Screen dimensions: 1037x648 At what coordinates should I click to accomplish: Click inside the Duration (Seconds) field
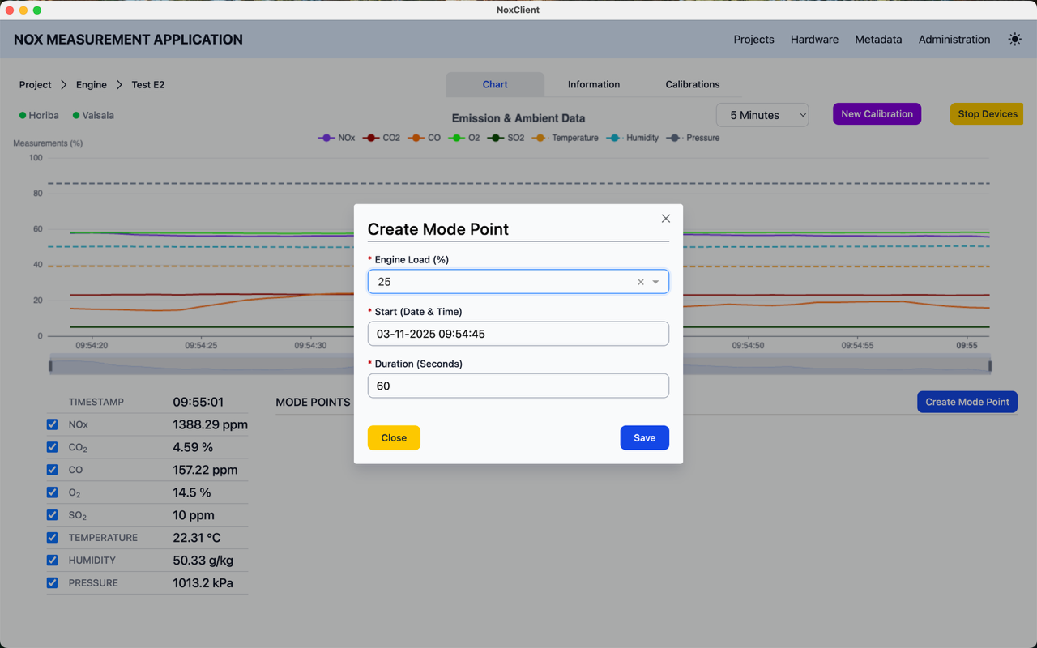point(518,386)
